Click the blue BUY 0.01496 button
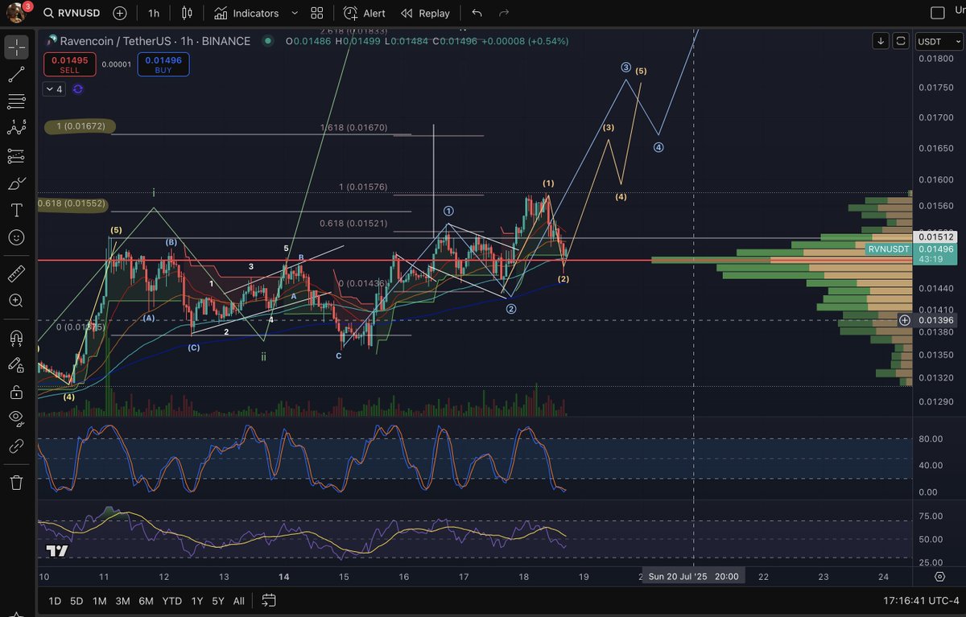 tap(163, 64)
